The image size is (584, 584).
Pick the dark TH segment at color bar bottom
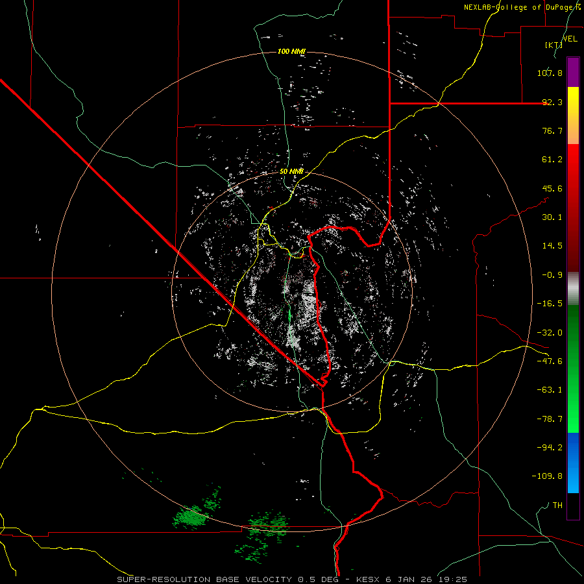click(x=573, y=505)
